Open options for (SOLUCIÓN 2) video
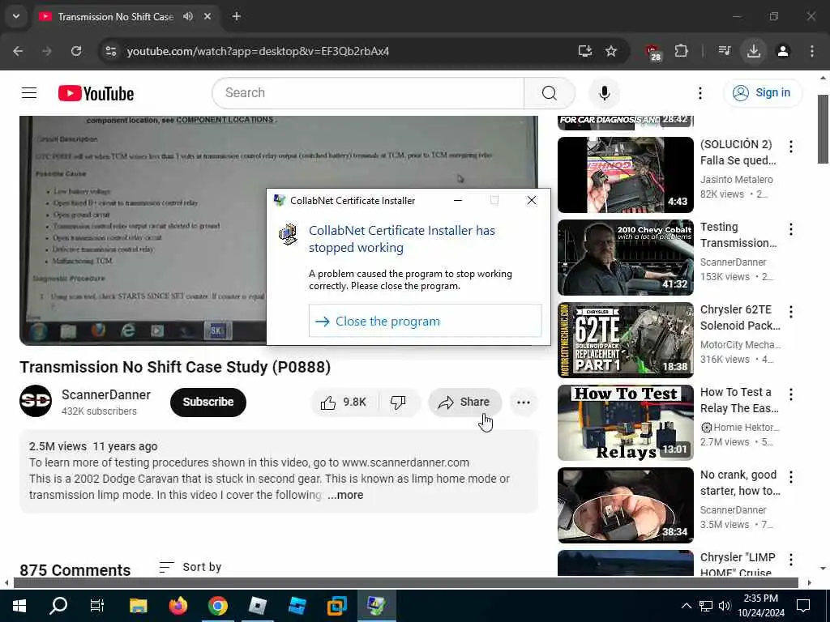This screenshot has width=830, height=622. (791, 147)
